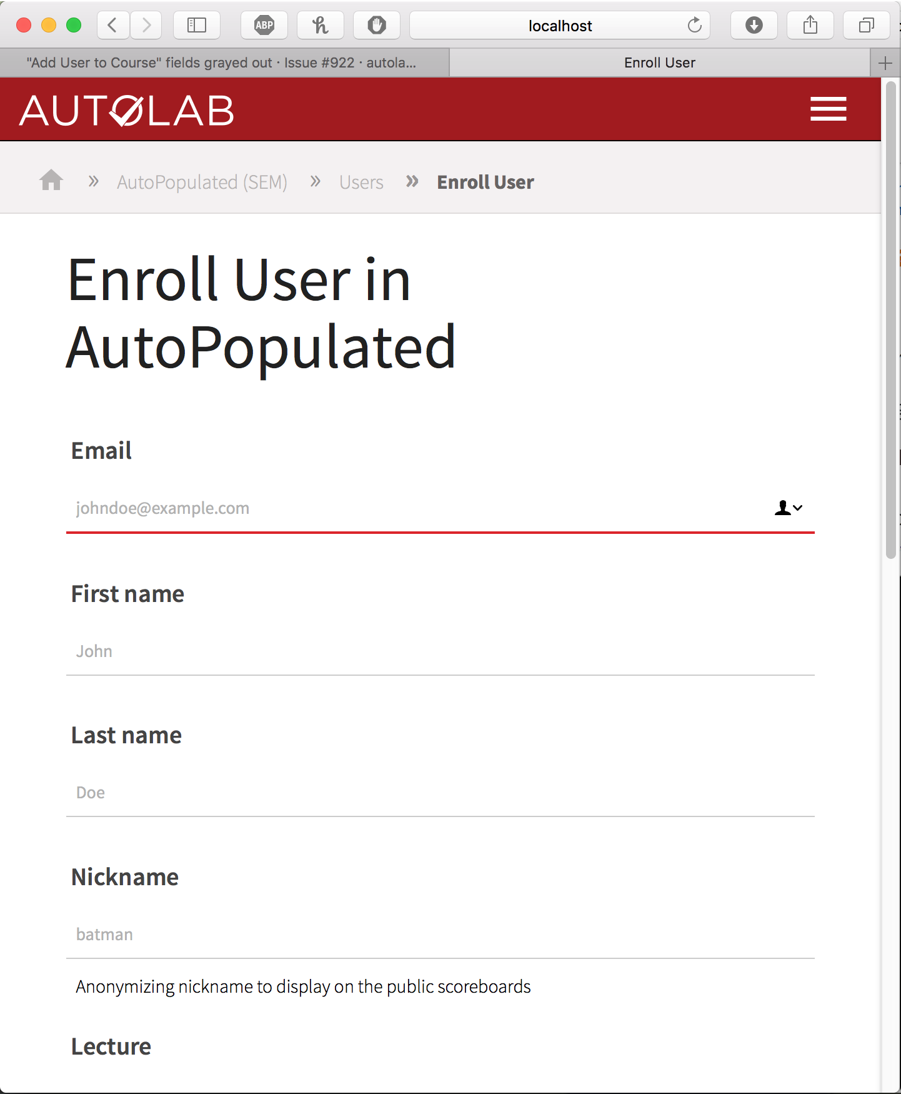
Task: Reload the current page
Action: click(x=694, y=26)
